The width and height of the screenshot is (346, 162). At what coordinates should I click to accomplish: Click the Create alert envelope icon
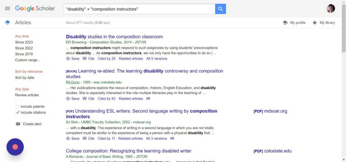coord(18,124)
